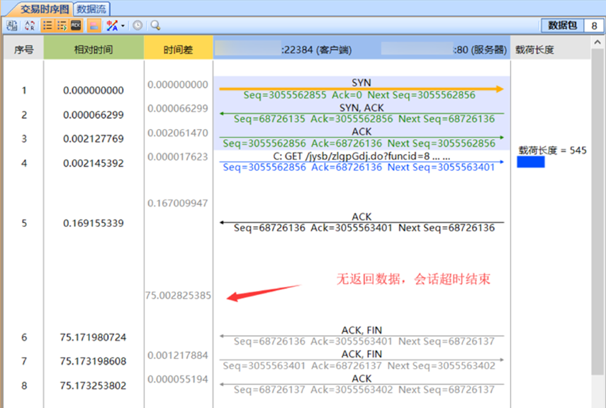Click the highlighted color block icon
Image resolution: width=606 pixels, height=408 pixels.
click(94, 25)
